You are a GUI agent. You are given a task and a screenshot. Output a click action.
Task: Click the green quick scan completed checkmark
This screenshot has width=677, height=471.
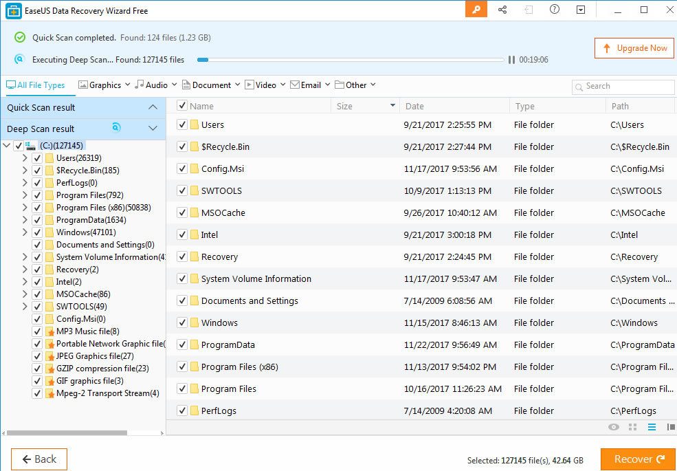[20, 38]
